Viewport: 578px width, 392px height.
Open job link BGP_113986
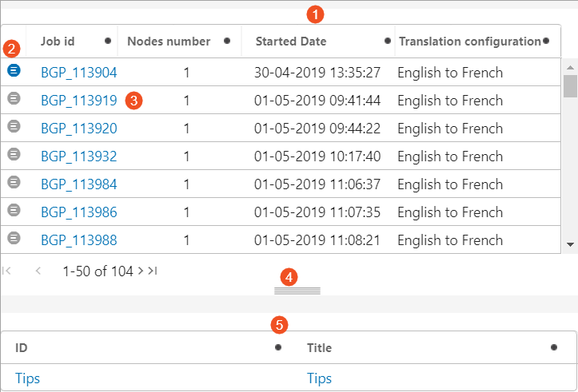(78, 212)
